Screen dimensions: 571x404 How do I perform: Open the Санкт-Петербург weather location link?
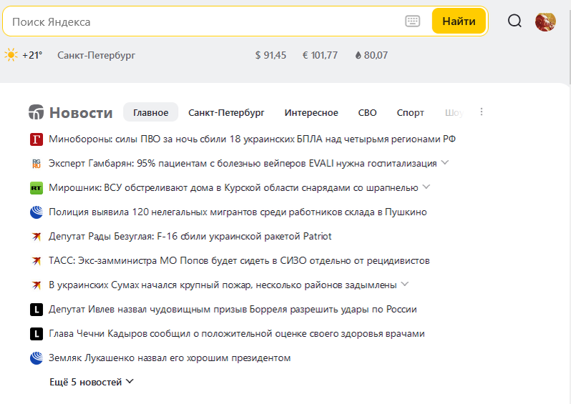coord(96,55)
